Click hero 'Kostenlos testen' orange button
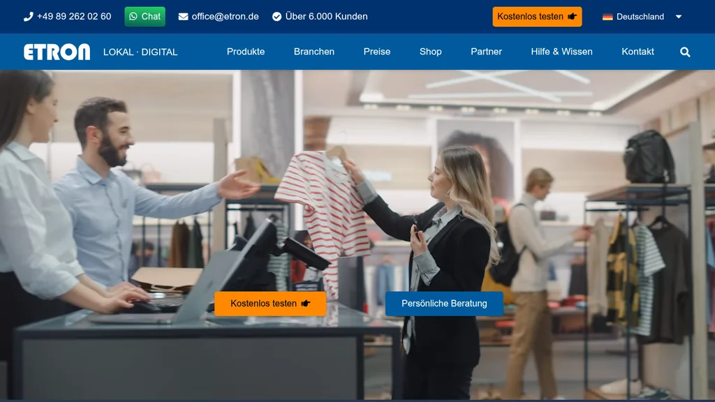The height and width of the screenshot is (402, 715). click(270, 304)
